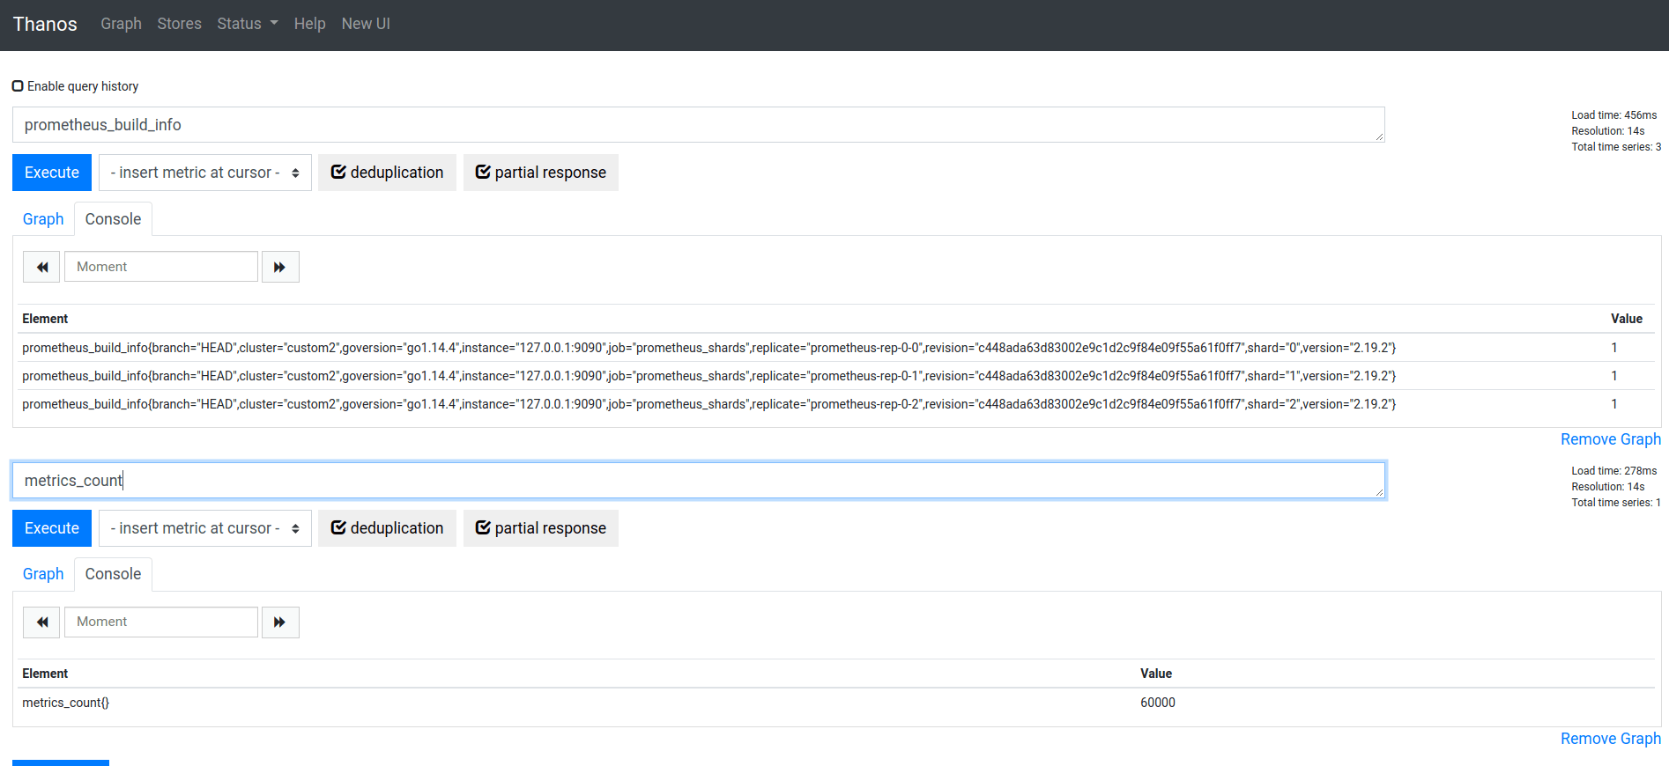The width and height of the screenshot is (1669, 766).
Task: Switch to Graph tab in first panel
Action: click(43, 219)
